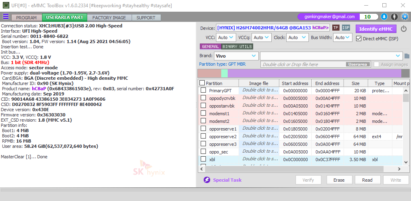Screen dimensions: 411x201
Task: Open the SUPPORT tab
Action: [x=146, y=18]
